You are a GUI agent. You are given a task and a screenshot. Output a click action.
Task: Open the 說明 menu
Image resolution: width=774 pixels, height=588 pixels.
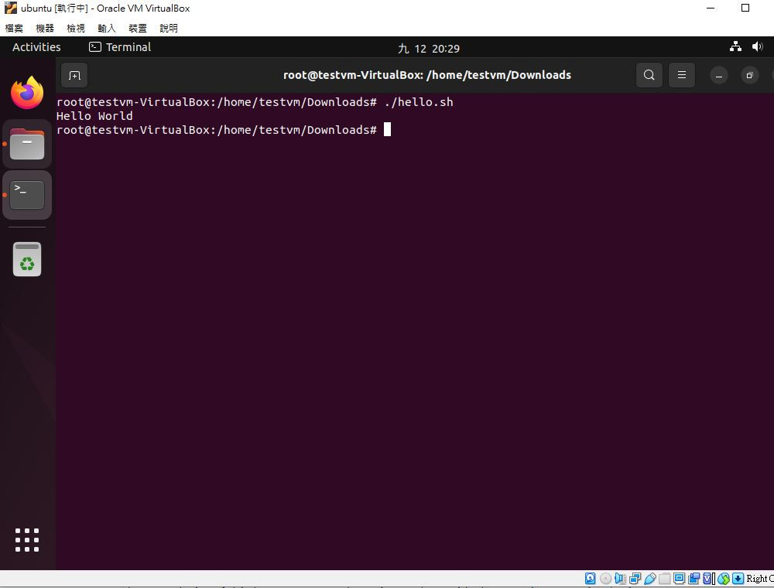168,28
